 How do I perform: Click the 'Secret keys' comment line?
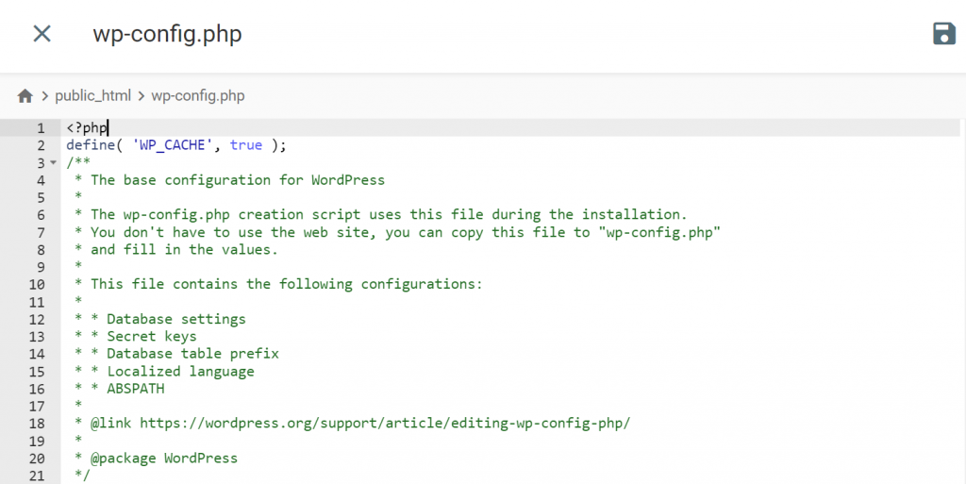(151, 336)
